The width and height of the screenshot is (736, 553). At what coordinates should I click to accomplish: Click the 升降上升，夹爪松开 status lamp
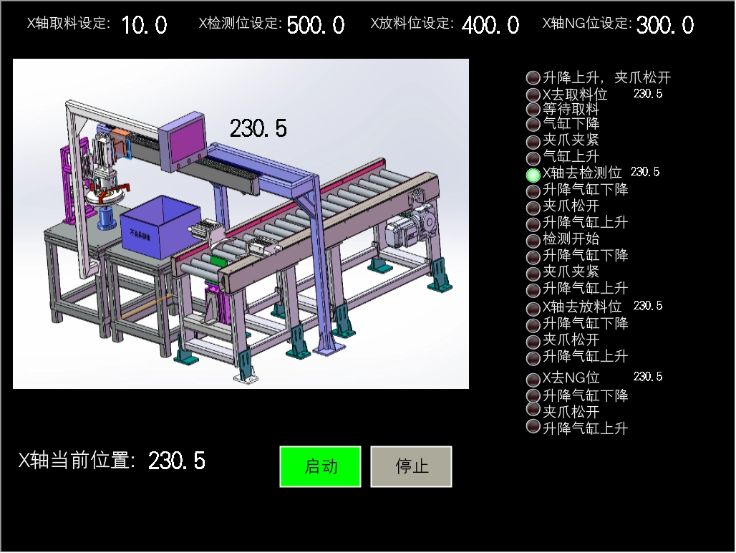(533, 77)
